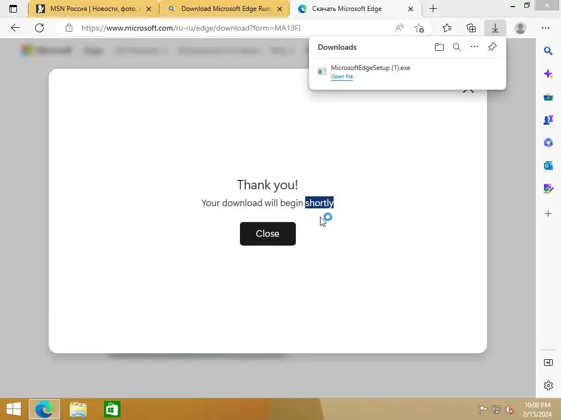The height and width of the screenshot is (420, 561).
Task: Refresh the current page
Action: 39,28
